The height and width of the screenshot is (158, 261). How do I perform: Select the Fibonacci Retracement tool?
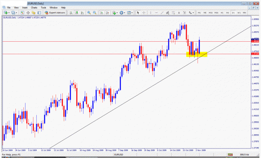pyautogui.click(x=173, y=13)
